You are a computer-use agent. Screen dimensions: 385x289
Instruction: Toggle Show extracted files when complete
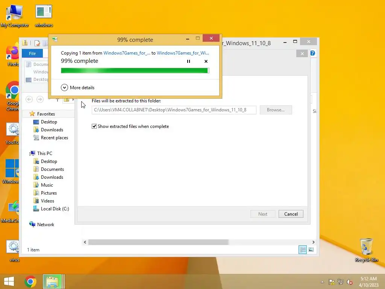click(x=94, y=126)
